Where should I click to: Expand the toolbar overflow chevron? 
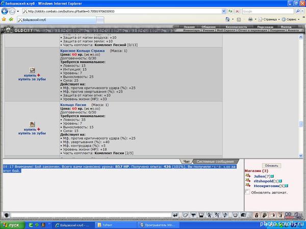point(303,17)
